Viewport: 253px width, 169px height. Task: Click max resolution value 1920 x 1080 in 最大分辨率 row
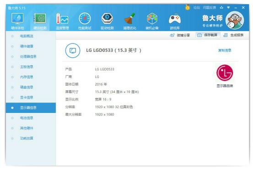(104, 114)
